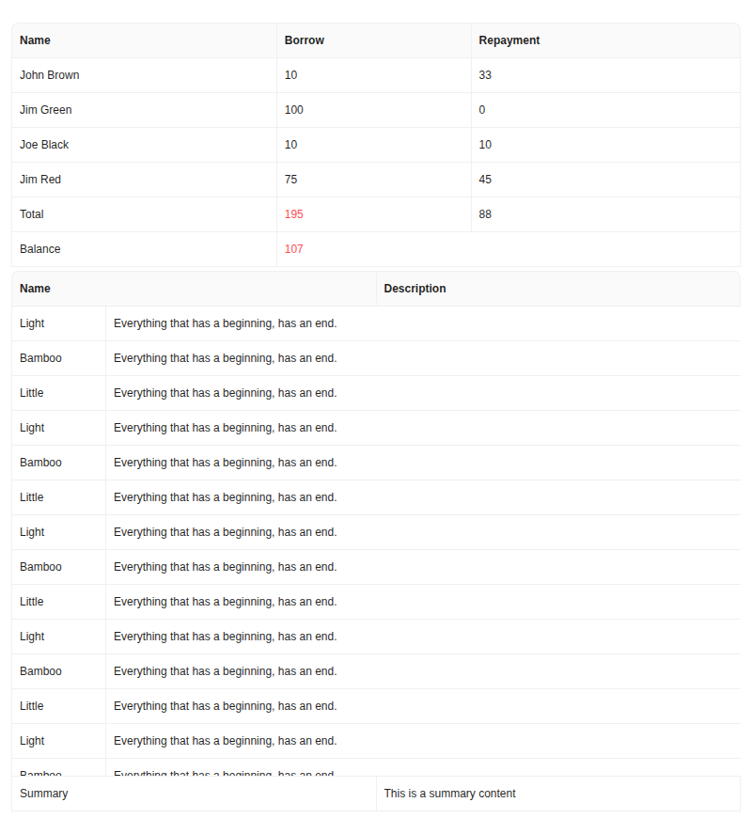752x834 pixels.
Task: Select the Total row label
Action: tap(31, 213)
